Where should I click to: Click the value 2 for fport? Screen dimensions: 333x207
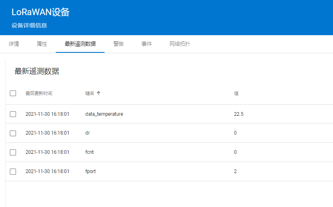tap(235, 171)
